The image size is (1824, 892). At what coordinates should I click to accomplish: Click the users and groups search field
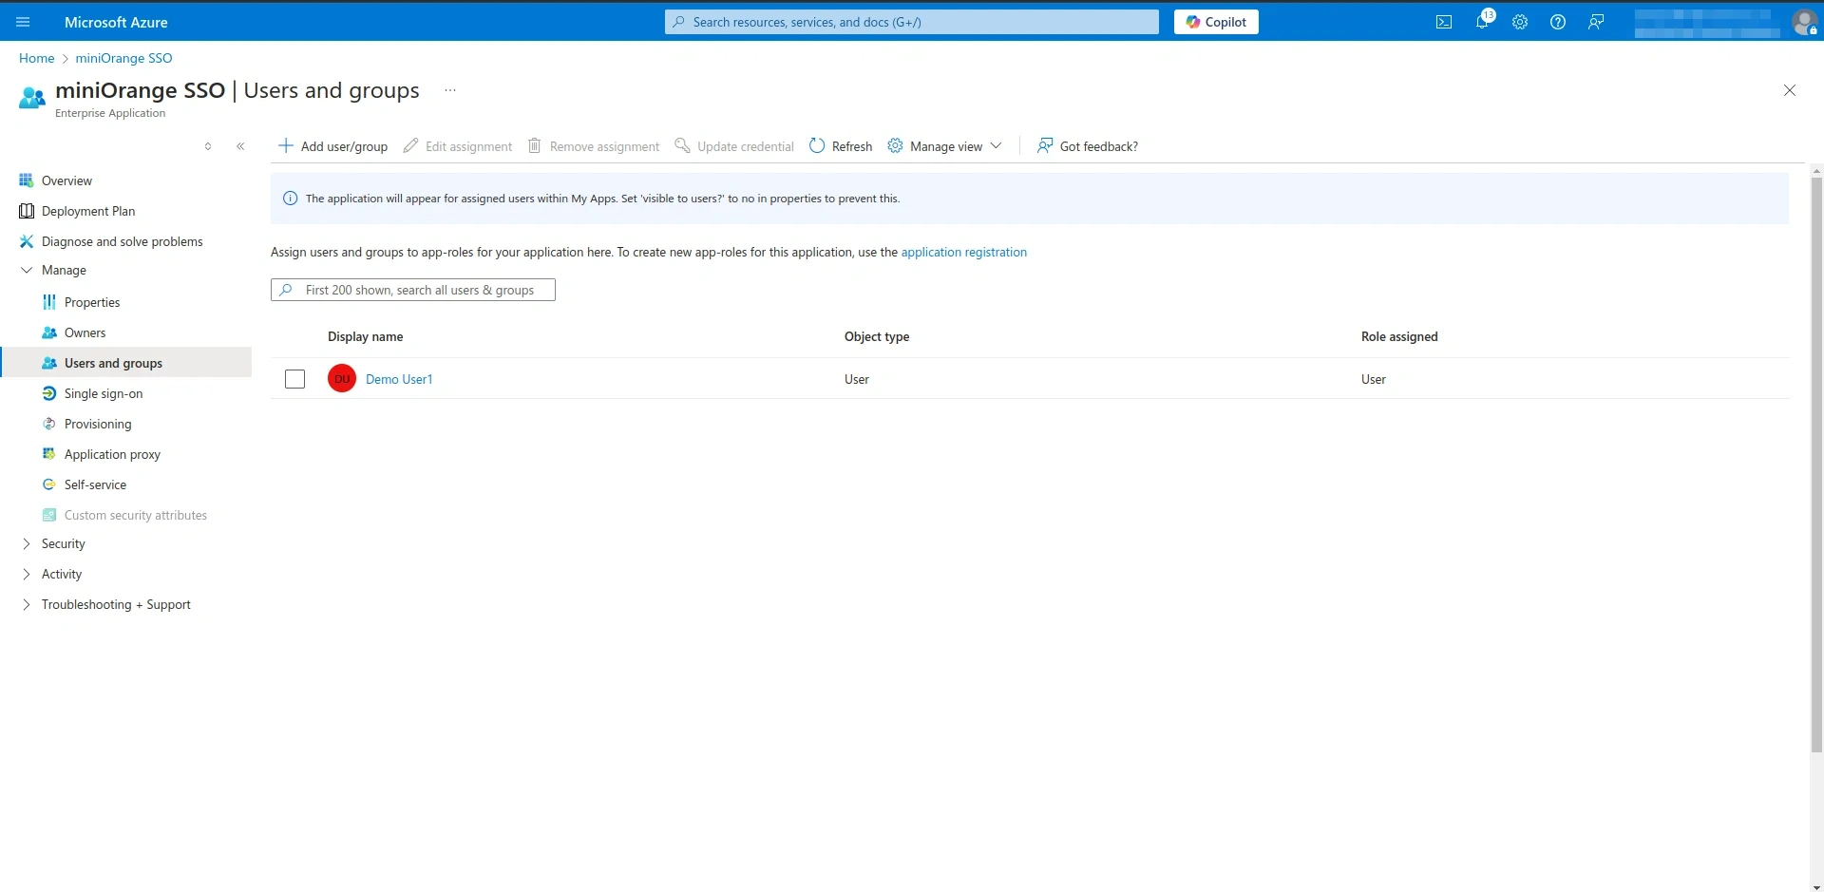[x=412, y=289]
